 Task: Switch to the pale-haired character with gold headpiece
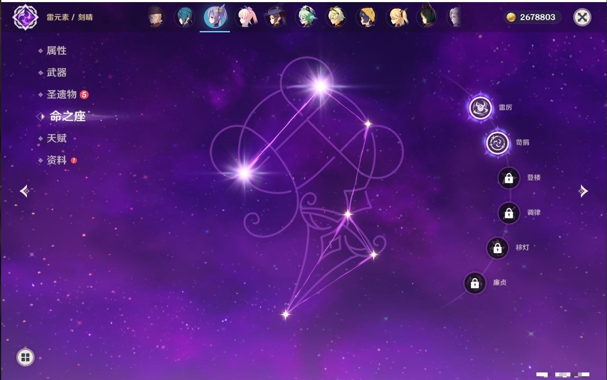[336, 17]
